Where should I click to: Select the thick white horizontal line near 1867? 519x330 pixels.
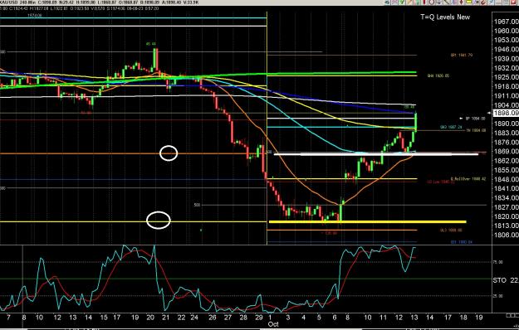[x=375, y=154]
